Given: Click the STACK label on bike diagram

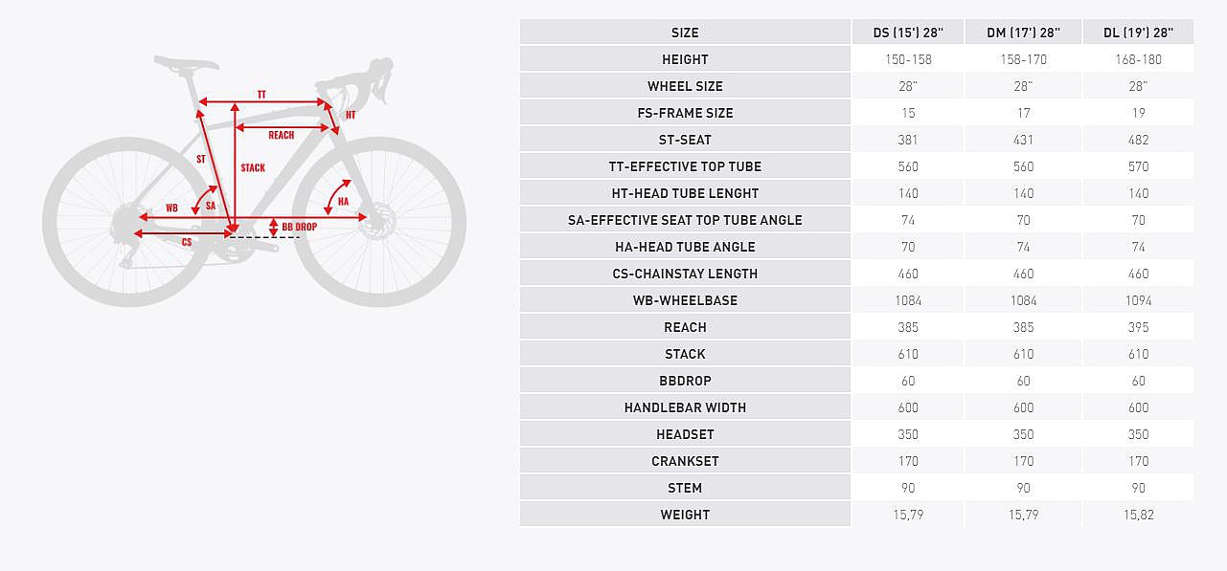Looking at the screenshot, I should 253,168.
